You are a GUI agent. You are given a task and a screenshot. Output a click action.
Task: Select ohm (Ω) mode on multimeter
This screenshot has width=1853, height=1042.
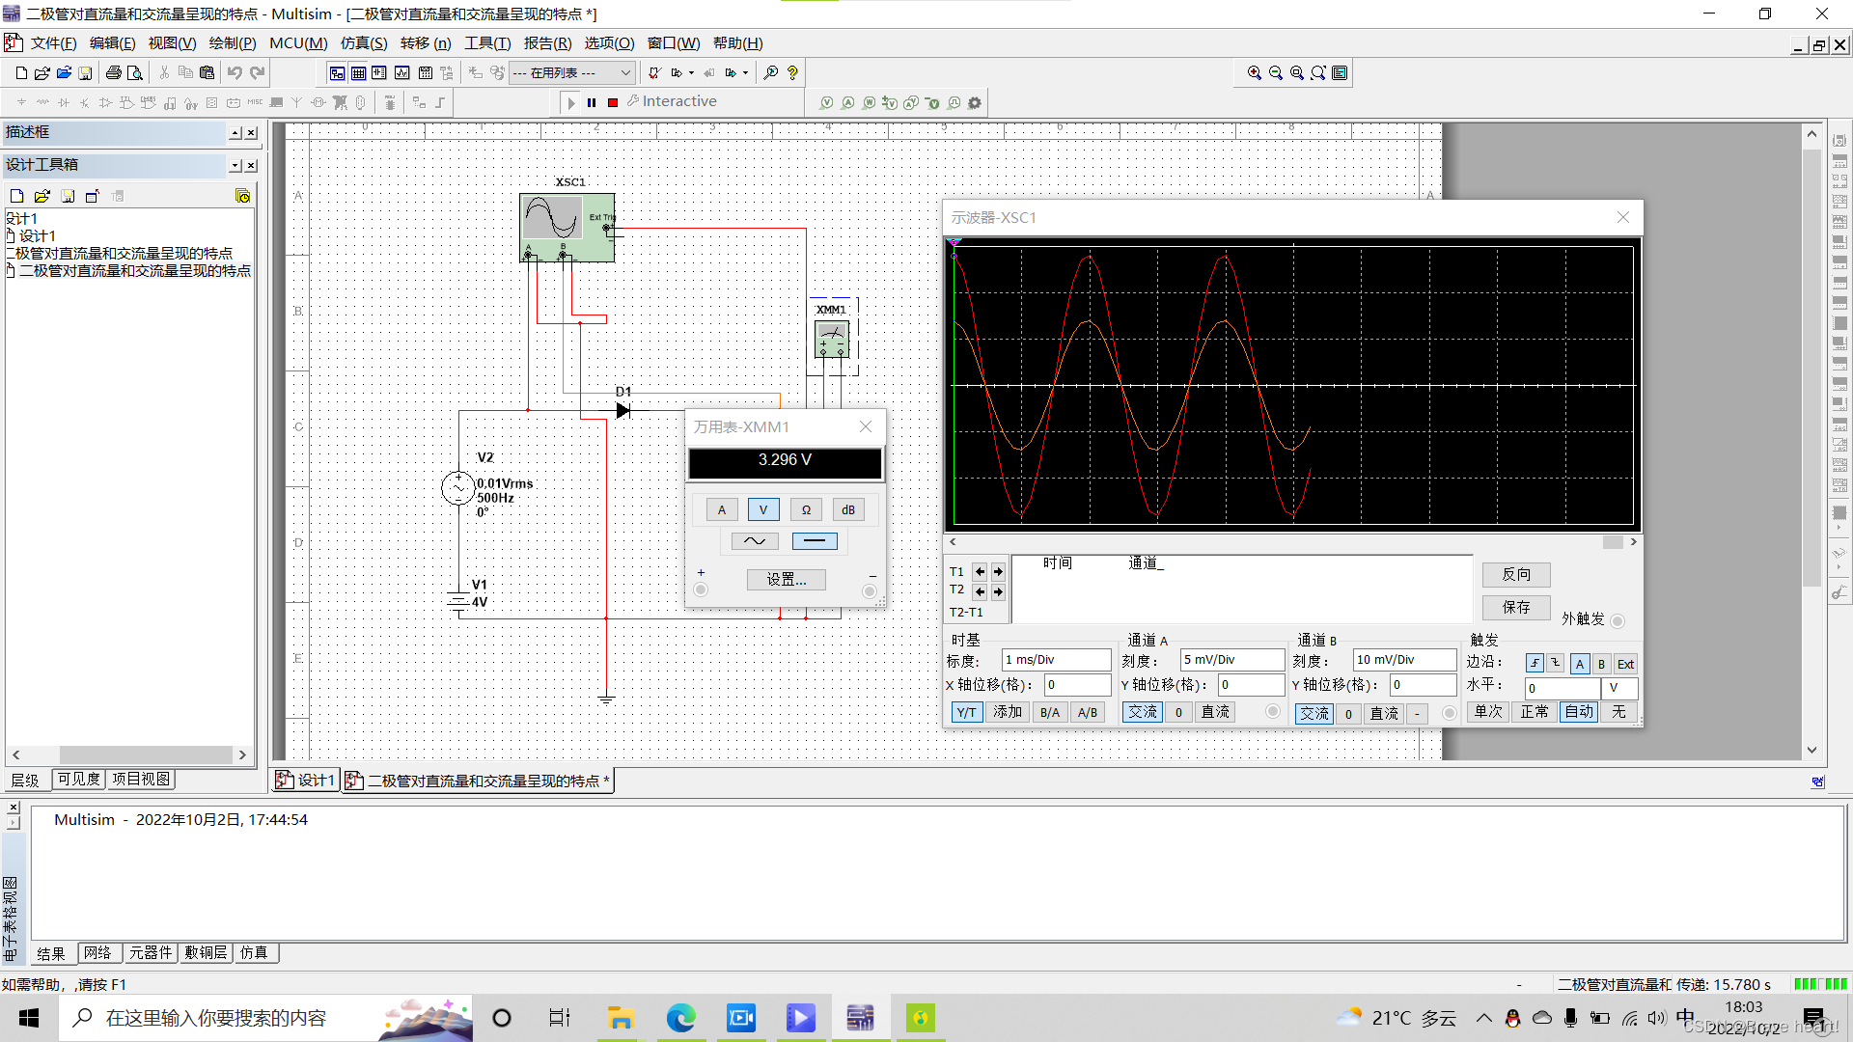[x=806, y=510]
